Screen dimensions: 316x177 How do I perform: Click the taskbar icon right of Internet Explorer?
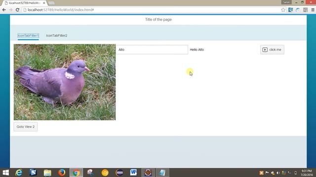click(x=33, y=173)
